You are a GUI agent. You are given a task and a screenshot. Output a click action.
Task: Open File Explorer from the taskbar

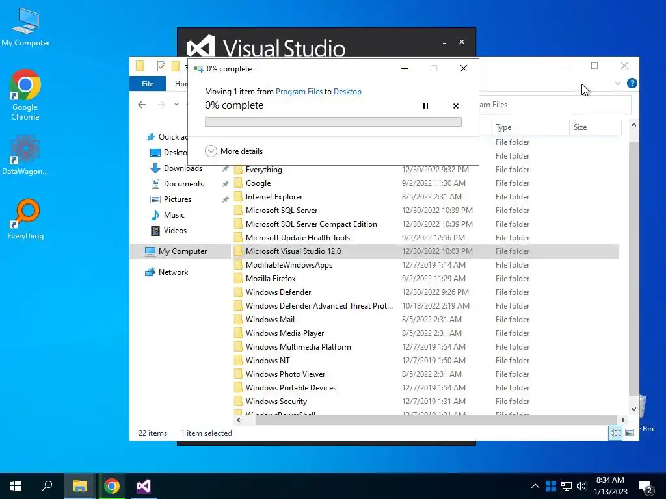click(79, 486)
